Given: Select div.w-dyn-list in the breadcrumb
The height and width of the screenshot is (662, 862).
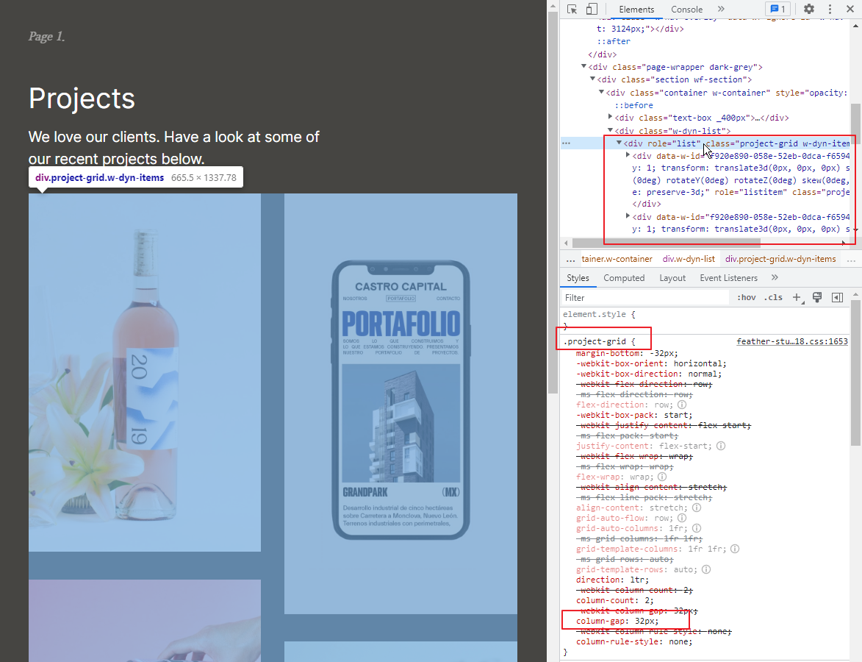Looking at the screenshot, I should (689, 259).
